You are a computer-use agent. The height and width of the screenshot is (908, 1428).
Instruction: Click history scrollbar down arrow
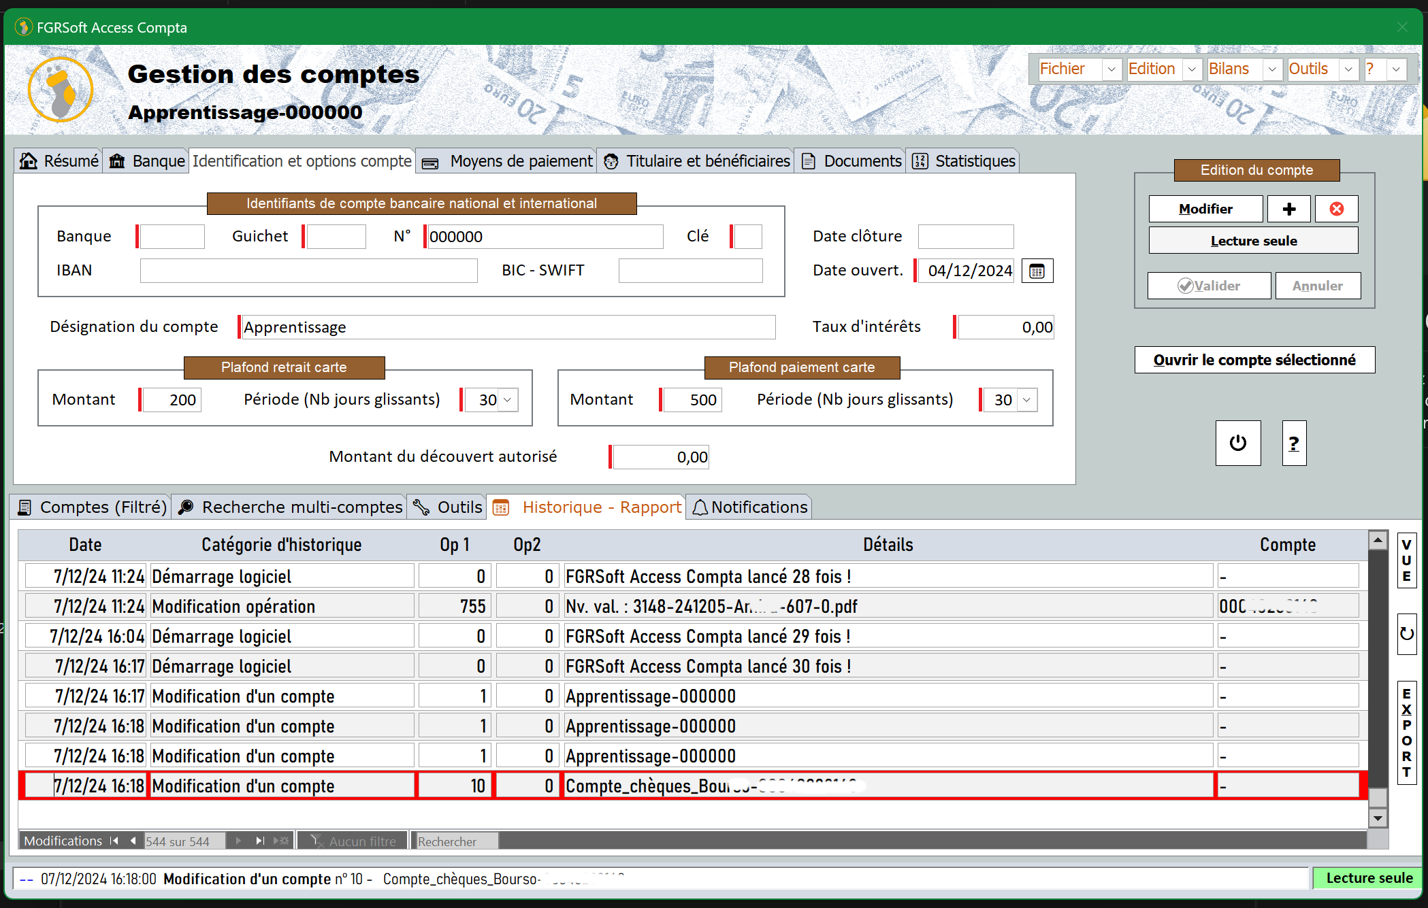click(1378, 818)
